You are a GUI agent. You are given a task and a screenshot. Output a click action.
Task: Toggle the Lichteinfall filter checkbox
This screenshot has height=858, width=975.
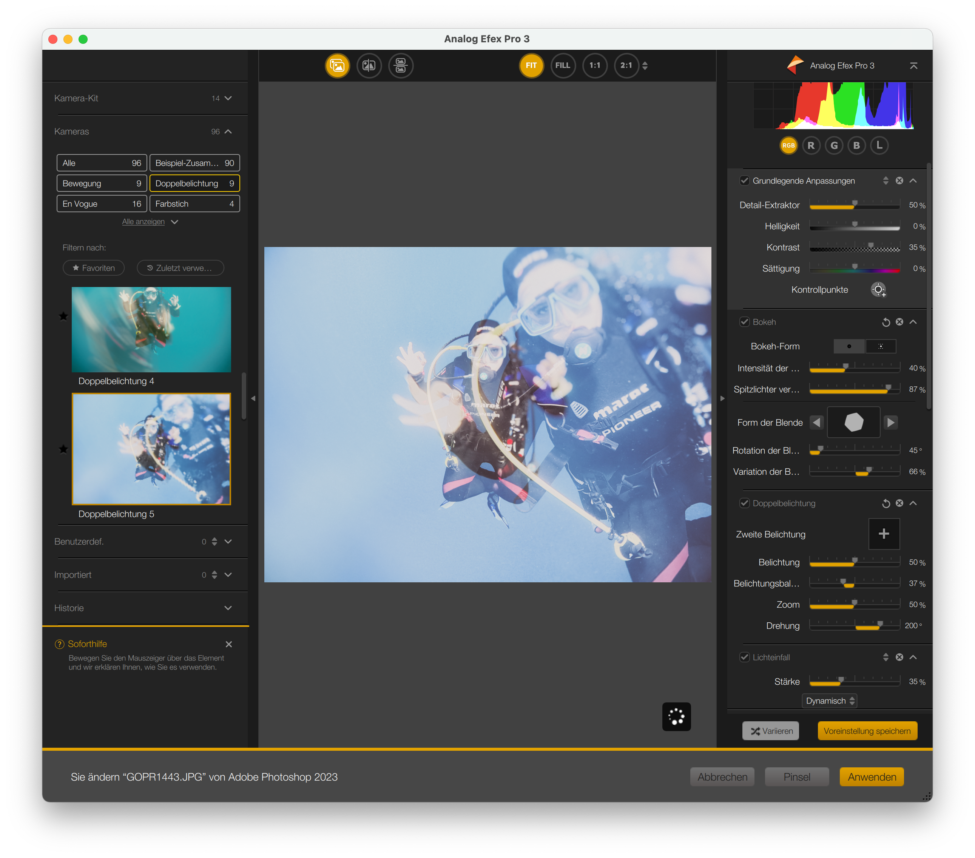(744, 657)
